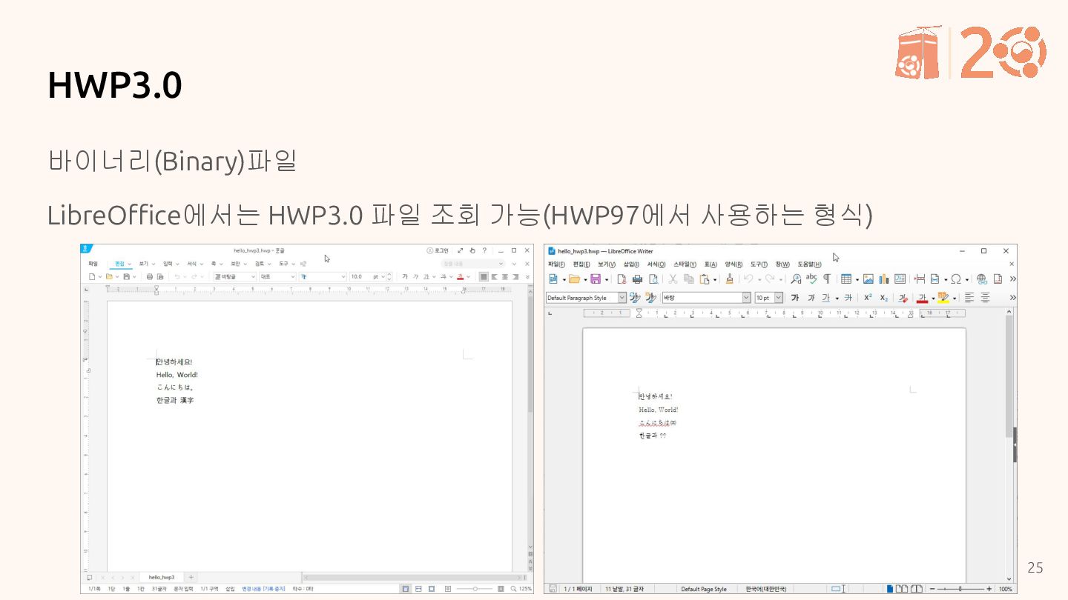Open the 10 pt font size dropdown
Image resolution: width=1068 pixels, height=600 pixels.
(779, 298)
